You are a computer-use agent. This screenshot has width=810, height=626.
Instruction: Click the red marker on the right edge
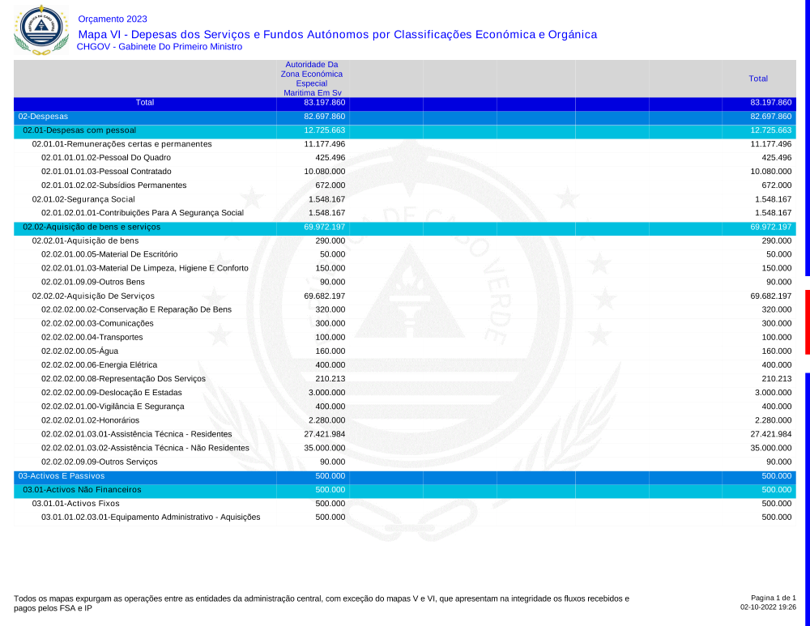click(807, 322)
